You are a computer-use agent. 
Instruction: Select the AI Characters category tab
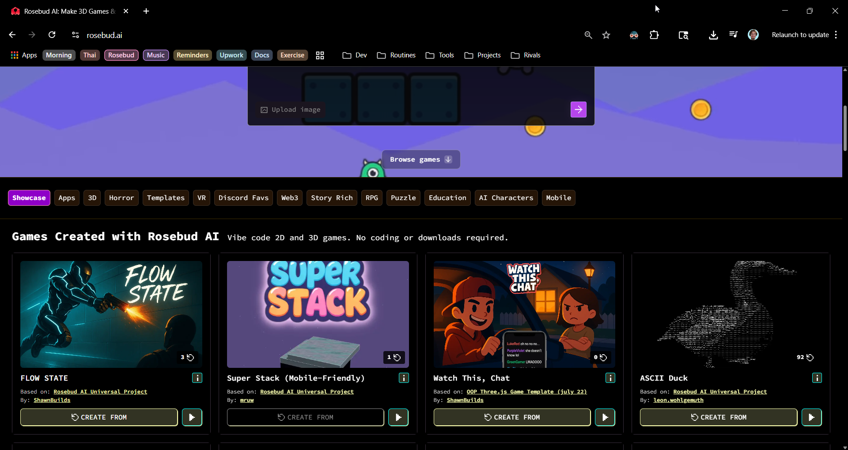click(x=506, y=198)
